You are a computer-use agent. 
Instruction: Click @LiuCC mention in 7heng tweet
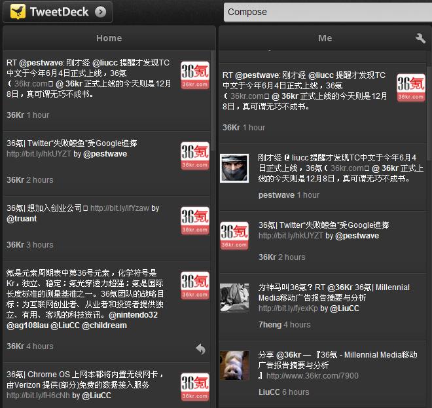(345, 308)
